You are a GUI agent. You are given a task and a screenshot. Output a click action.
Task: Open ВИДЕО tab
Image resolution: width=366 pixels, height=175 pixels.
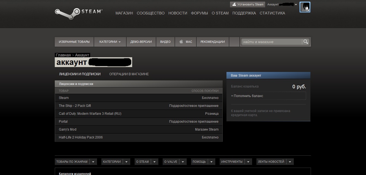click(x=165, y=42)
